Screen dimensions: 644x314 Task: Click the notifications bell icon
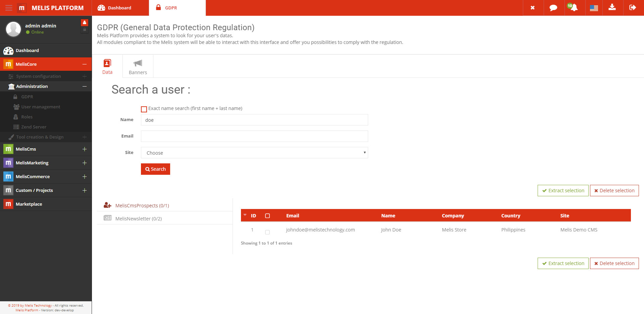(x=574, y=8)
